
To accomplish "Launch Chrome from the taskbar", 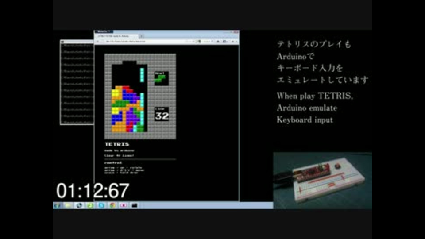I will point(112,205).
